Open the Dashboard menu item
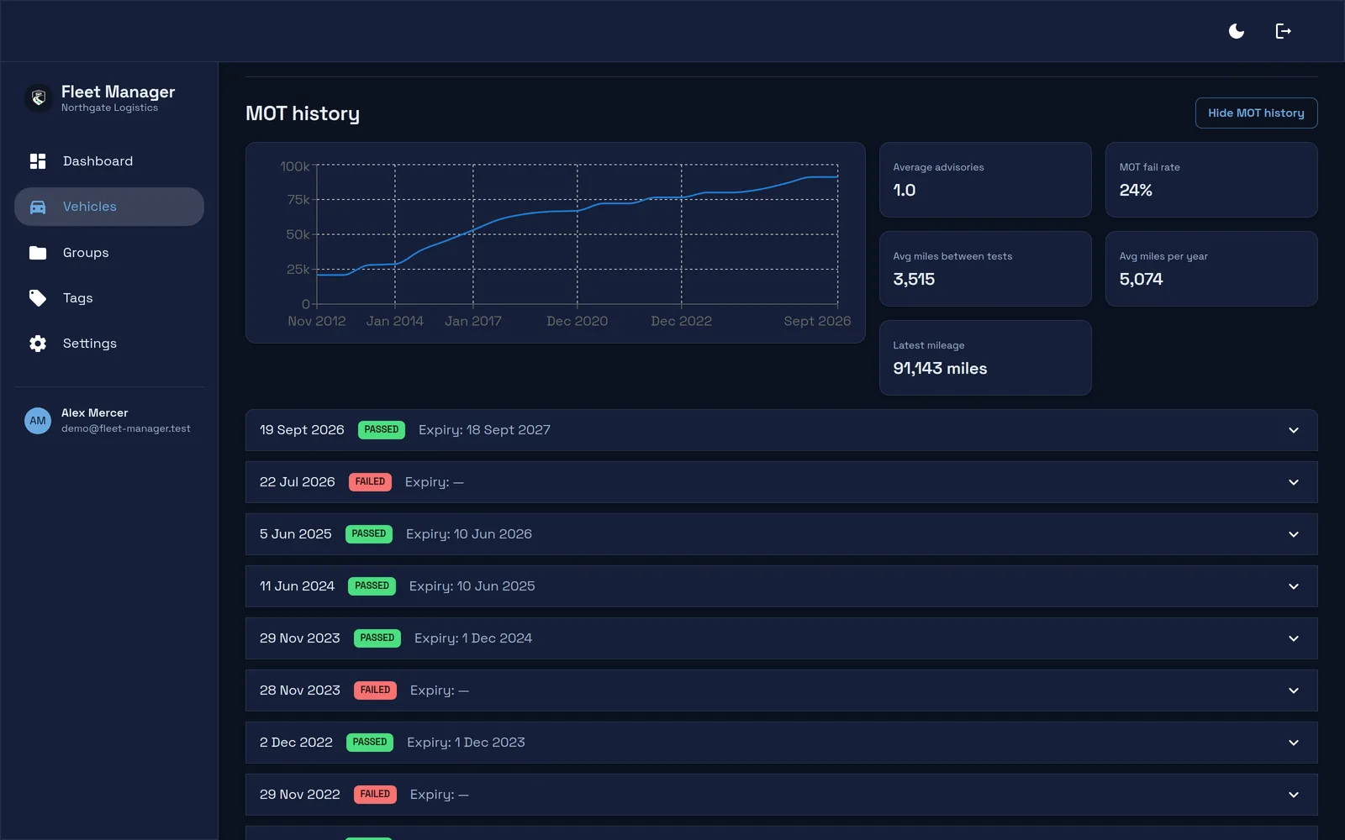Viewport: 1345px width, 840px height. [109, 161]
